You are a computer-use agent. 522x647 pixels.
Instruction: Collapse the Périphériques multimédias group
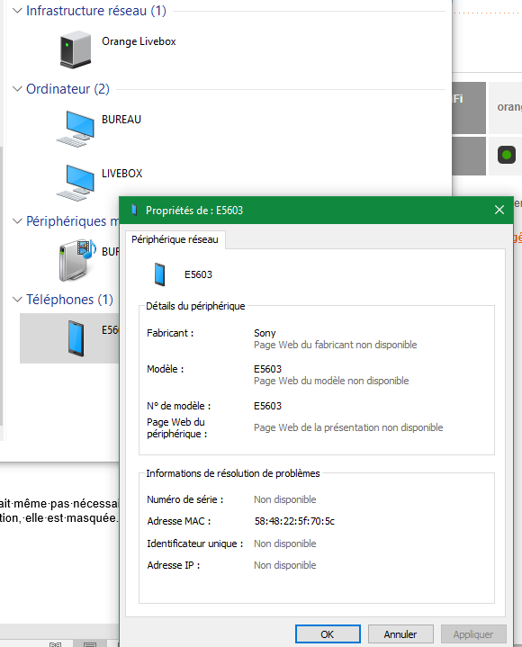coord(17,221)
